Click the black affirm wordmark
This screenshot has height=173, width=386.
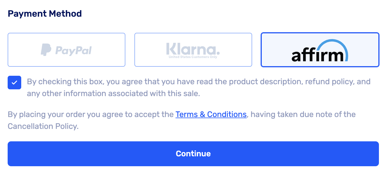click(x=317, y=55)
